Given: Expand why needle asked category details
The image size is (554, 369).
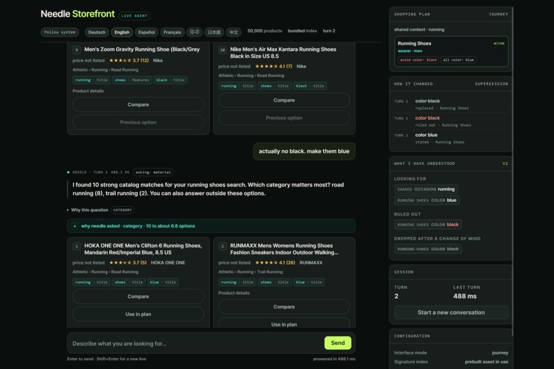Looking at the screenshot, I should click(x=211, y=226).
